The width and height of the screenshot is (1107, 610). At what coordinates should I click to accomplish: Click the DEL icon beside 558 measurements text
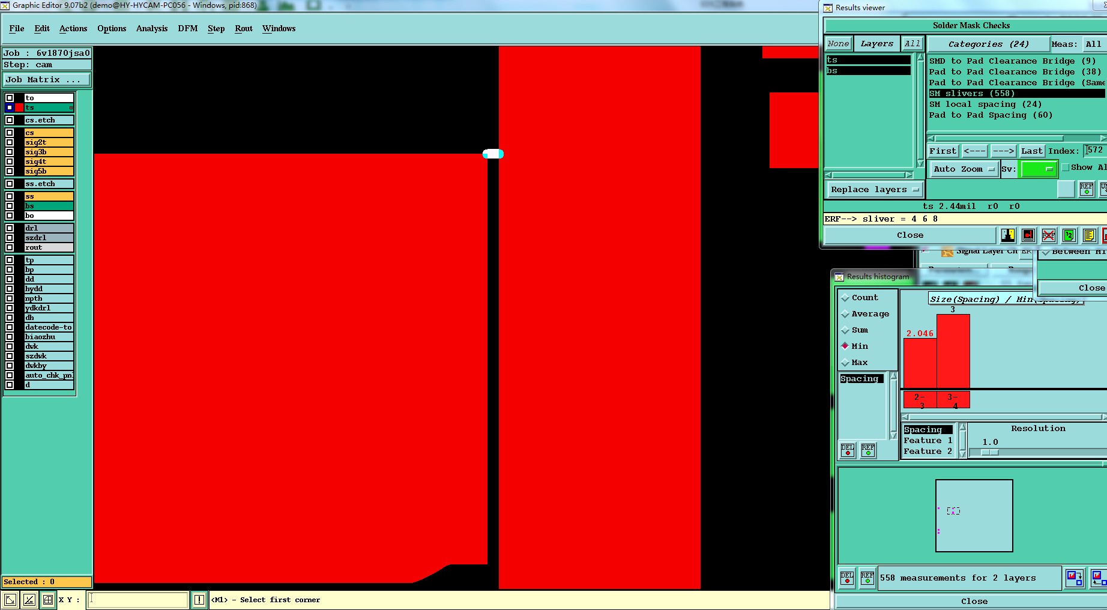847,578
